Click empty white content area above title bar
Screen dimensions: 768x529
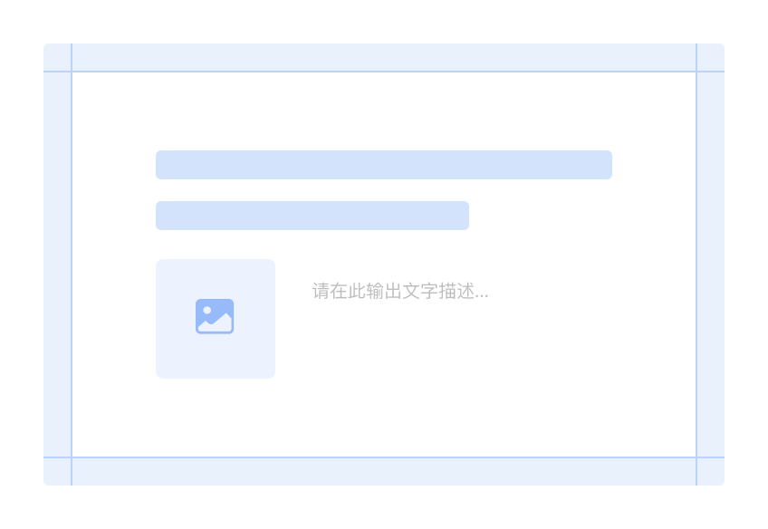(x=384, y=111)
